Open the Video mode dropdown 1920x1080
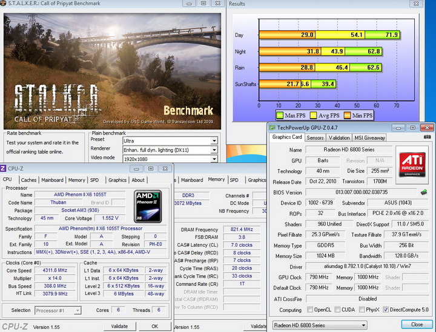 (x=170, y=159)
